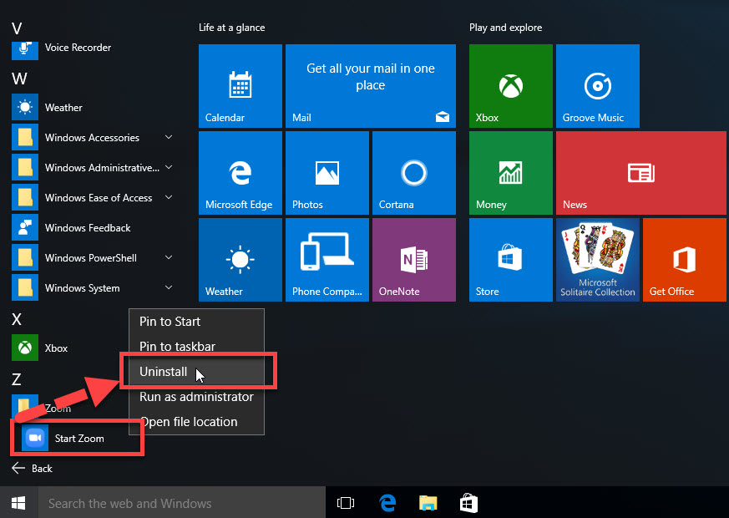Click the Task View taskbar icon

point(346,503)
